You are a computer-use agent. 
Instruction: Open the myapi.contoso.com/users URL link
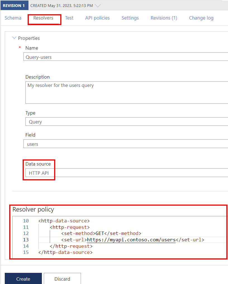[131, 240]
